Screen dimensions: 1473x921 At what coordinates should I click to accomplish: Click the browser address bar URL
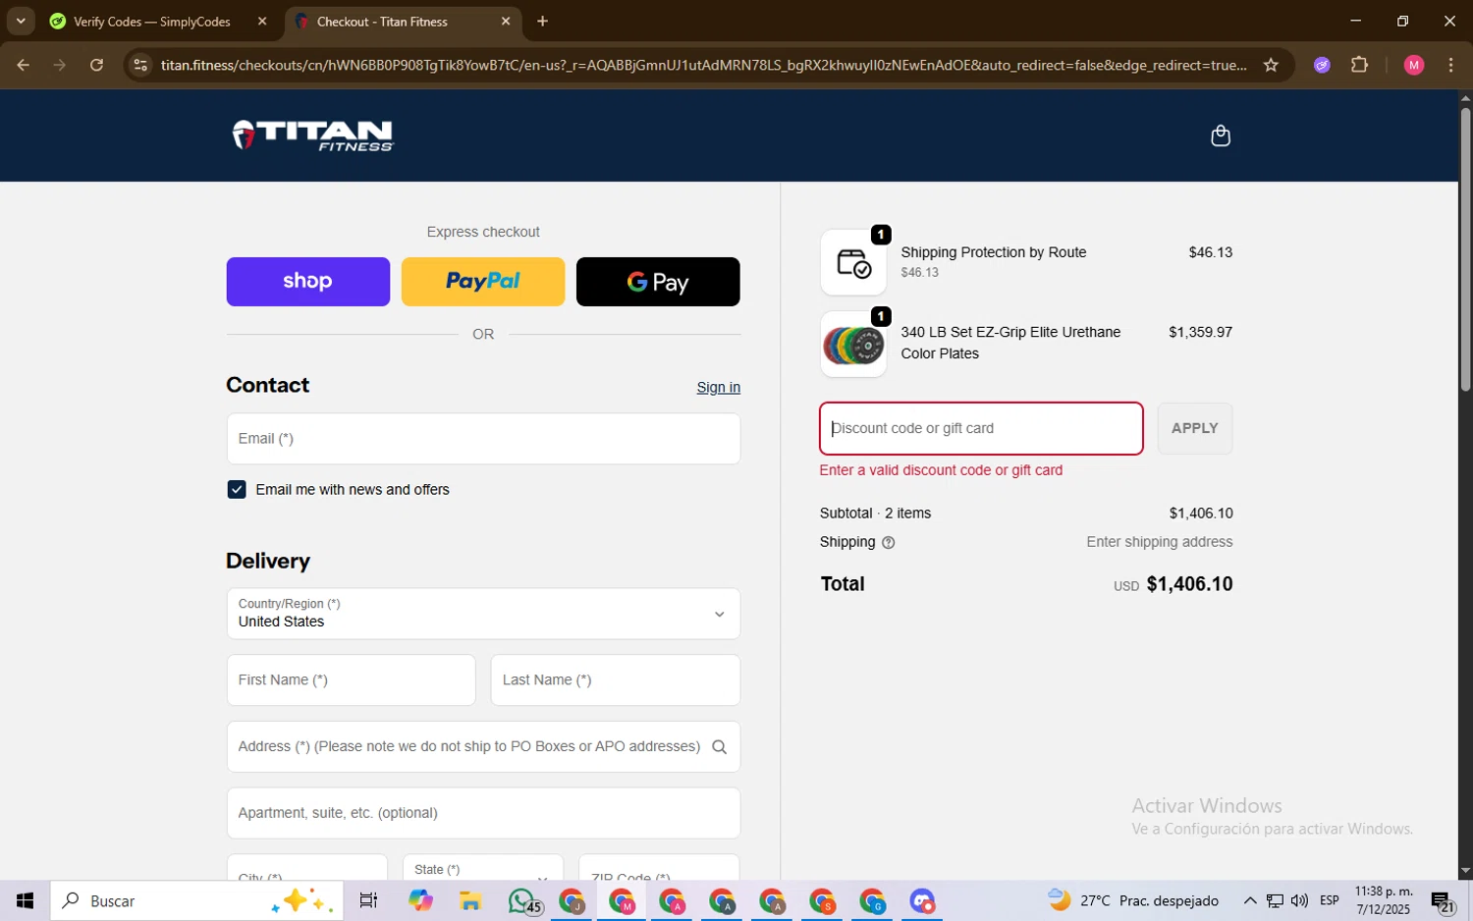704,65
